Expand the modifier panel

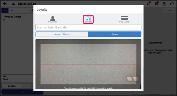169,10
